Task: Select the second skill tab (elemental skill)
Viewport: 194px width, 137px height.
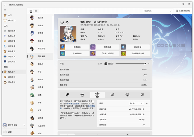Action: tap(82, 95)
